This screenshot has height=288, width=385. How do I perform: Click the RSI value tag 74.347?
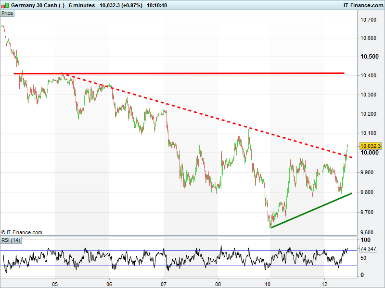coord(369,249)
